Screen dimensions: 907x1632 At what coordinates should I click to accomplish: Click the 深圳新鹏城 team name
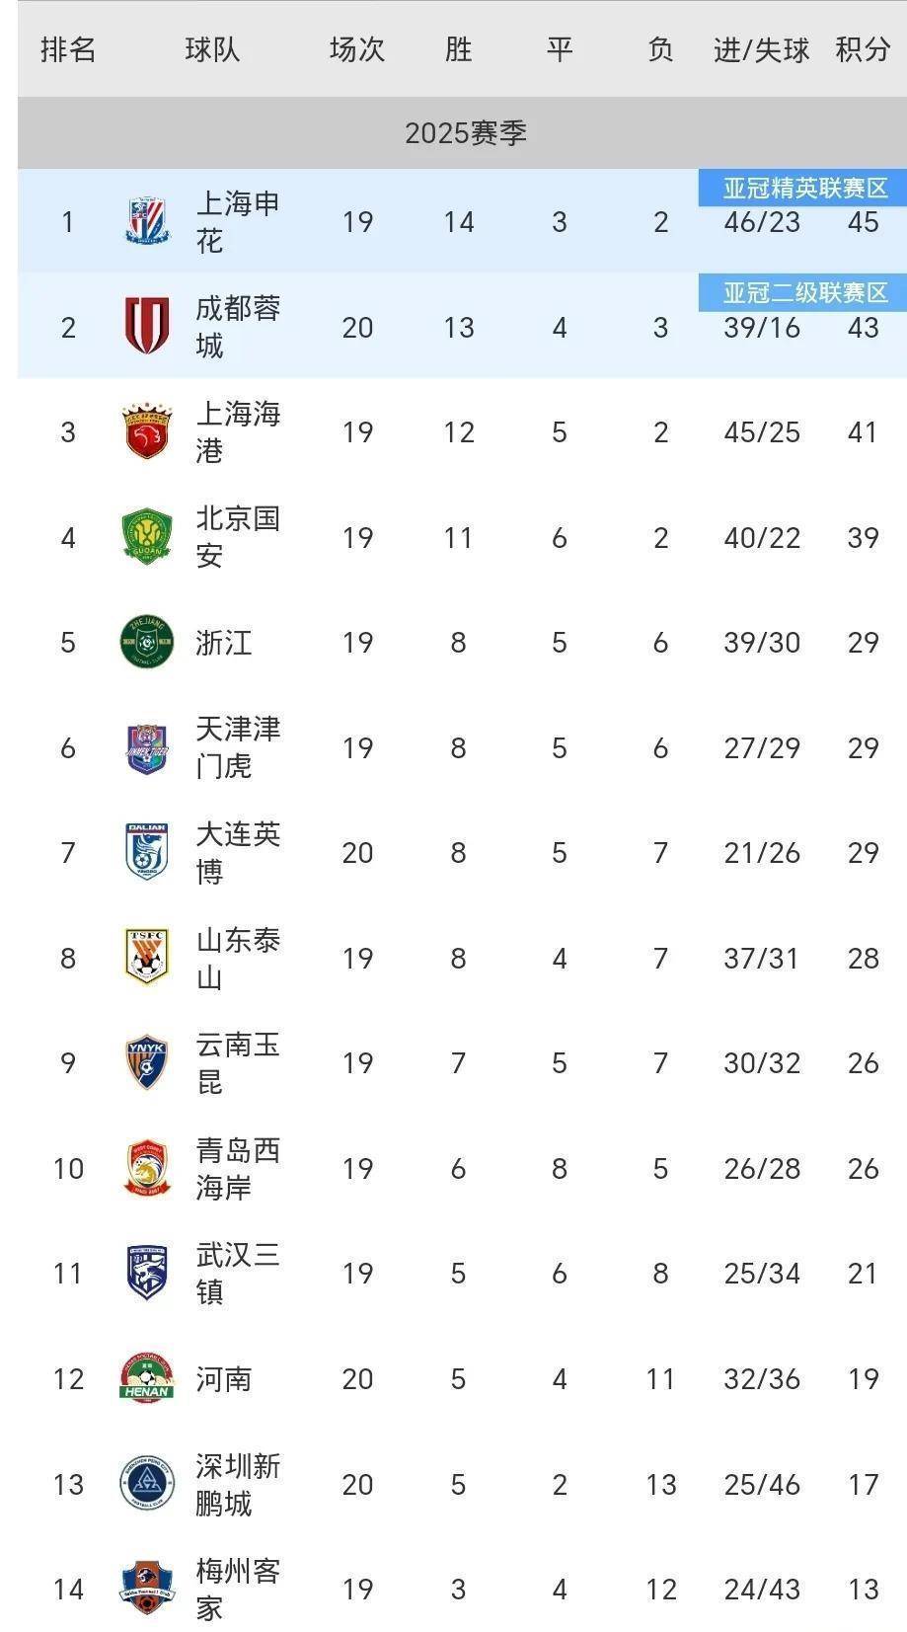[238, 1484]
